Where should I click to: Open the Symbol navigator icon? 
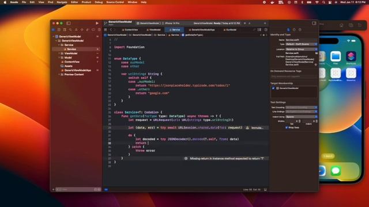(x=65, y=30)
